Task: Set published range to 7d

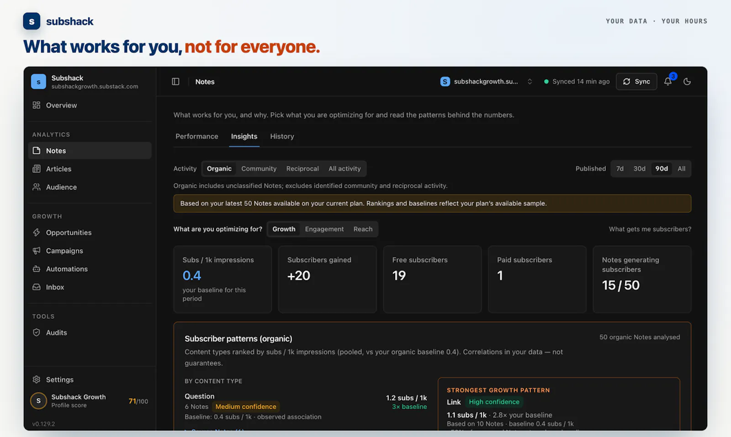Action: tap(620, 168)
